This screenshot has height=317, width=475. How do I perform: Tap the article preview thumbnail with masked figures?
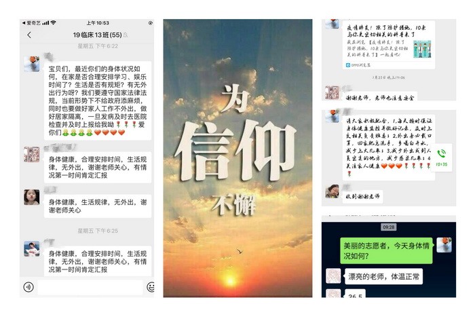click(422, 49)
